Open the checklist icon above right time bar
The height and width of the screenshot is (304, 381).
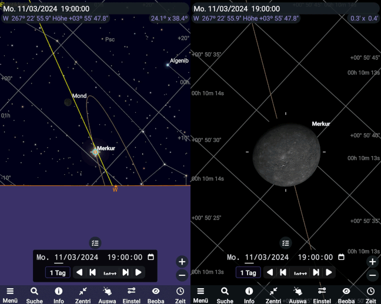[286, 243]
